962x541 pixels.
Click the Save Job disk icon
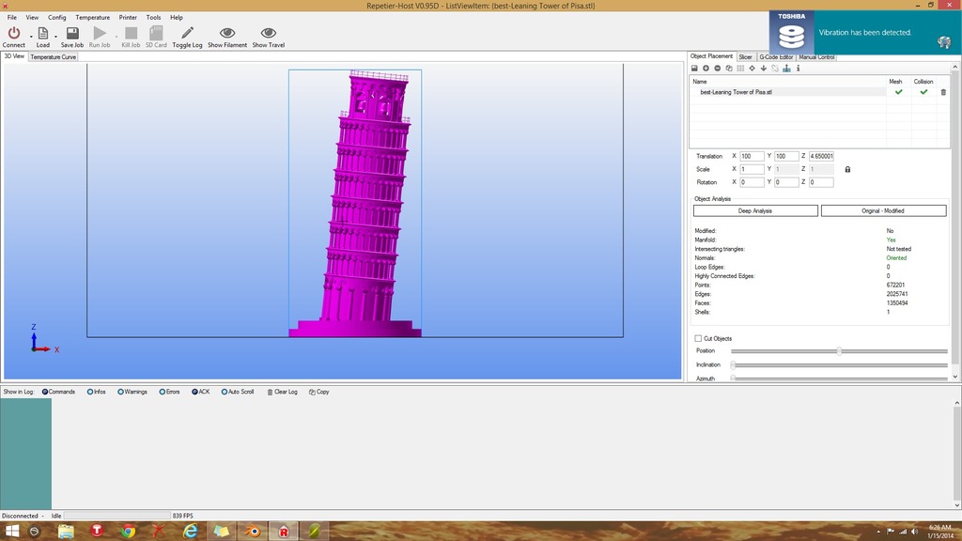pyautogui.click(x=71, y=33)
